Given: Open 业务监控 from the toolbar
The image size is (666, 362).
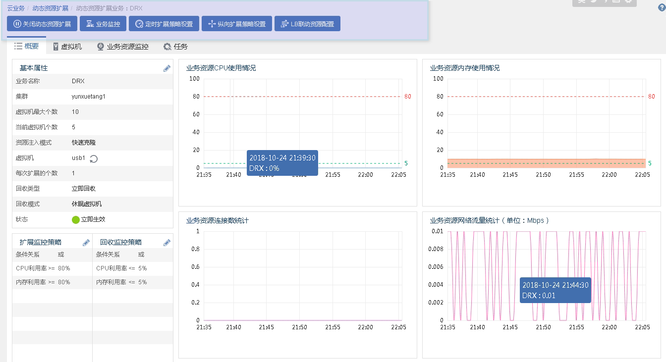Looking at the screenshot, I should pos(103,24).
